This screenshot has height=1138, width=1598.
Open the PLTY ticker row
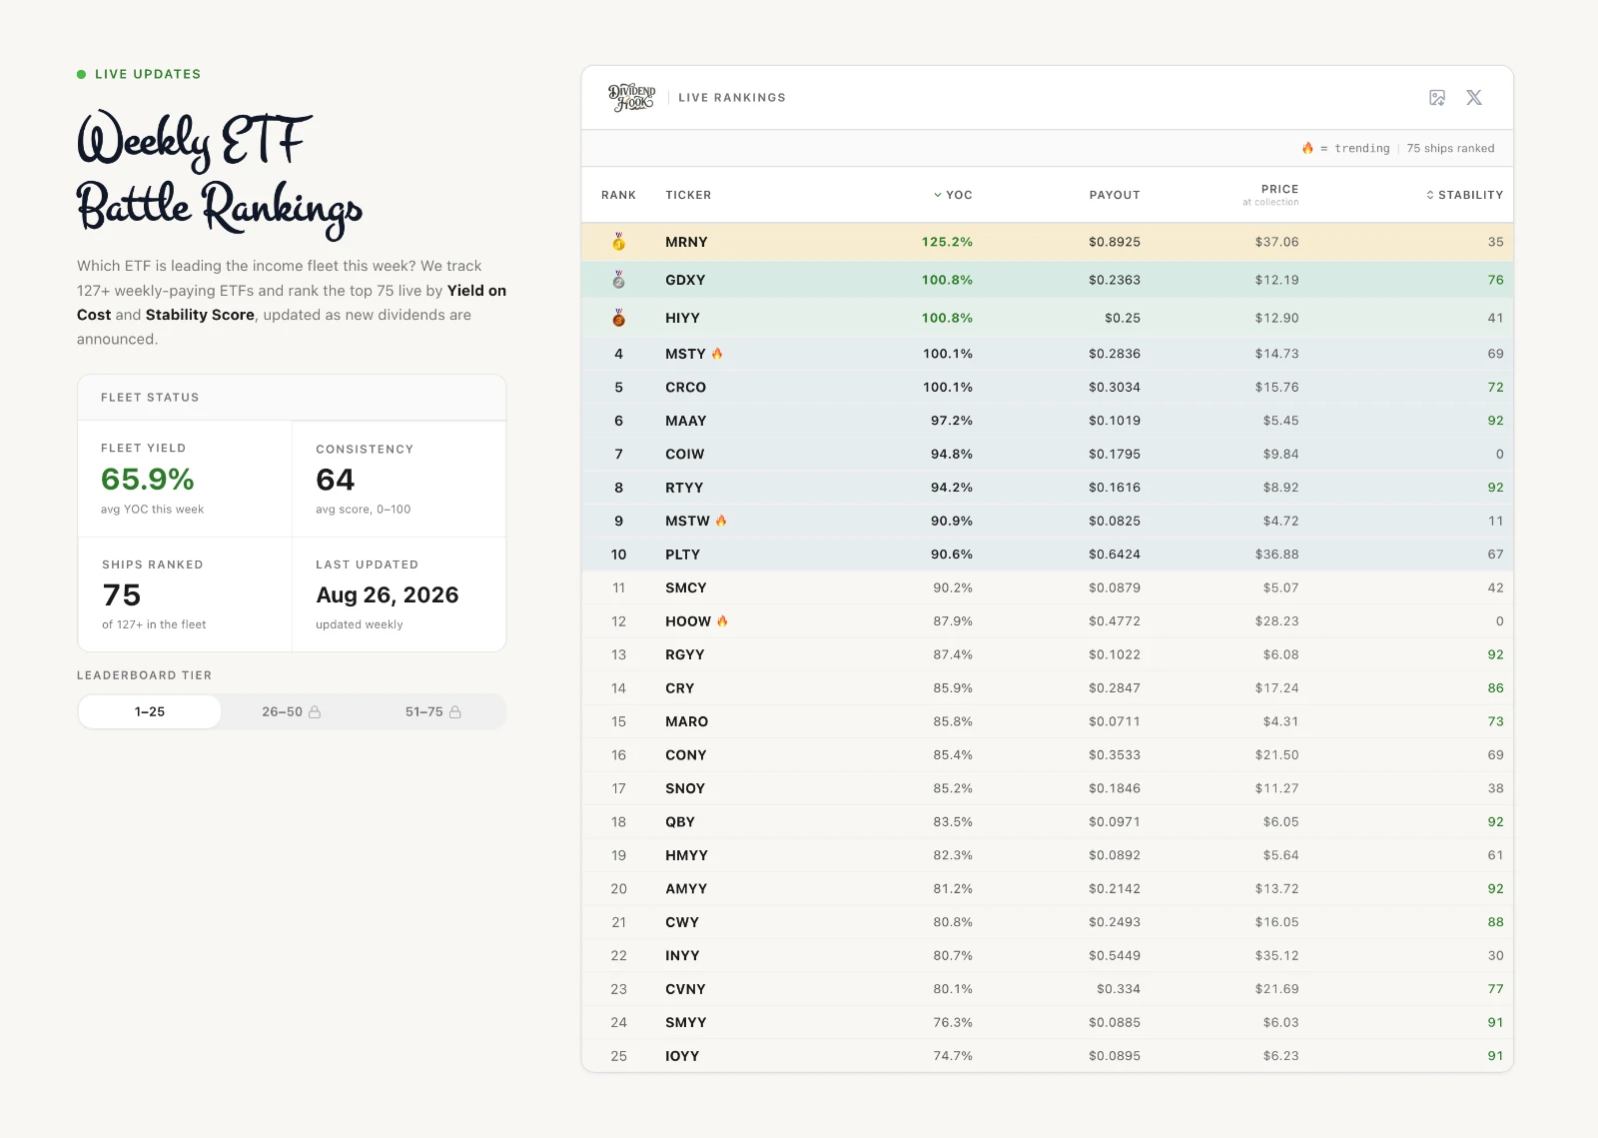point(1048,555)
